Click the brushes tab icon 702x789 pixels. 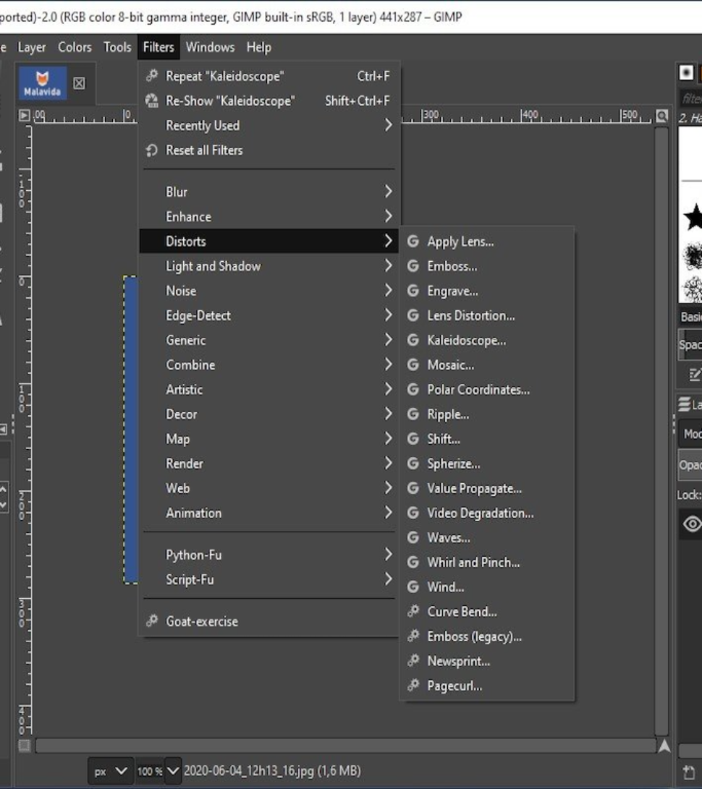[x=686, y=73]
